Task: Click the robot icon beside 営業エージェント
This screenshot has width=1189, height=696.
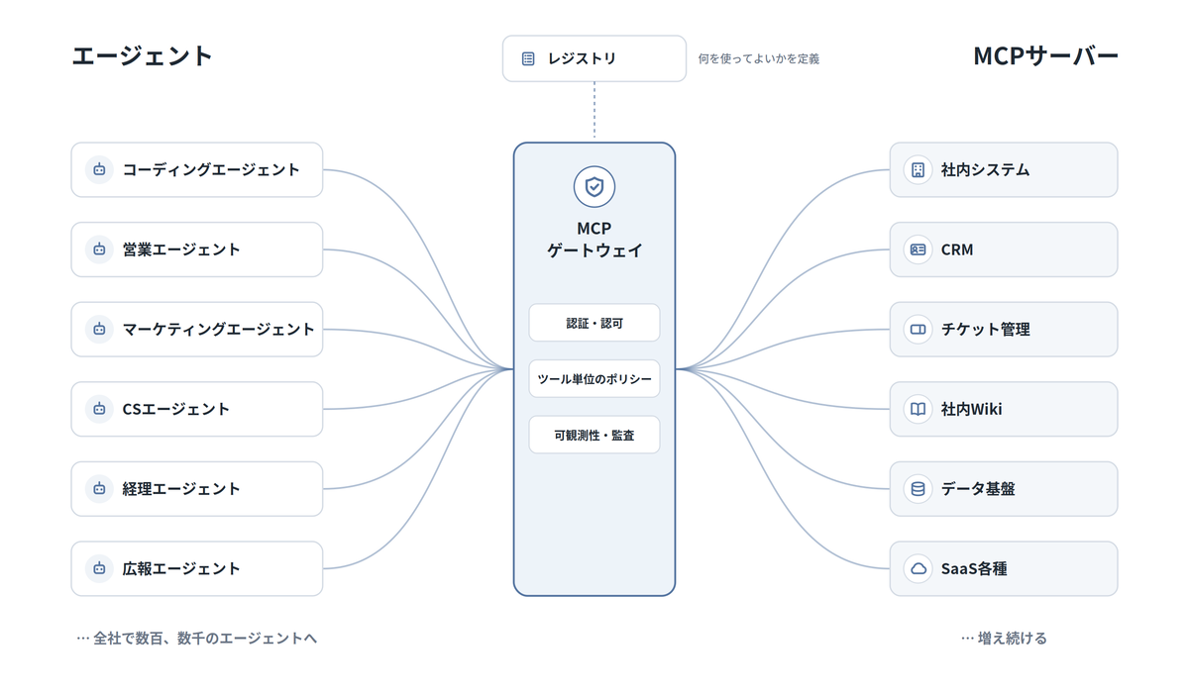Action: pos(99,249)
